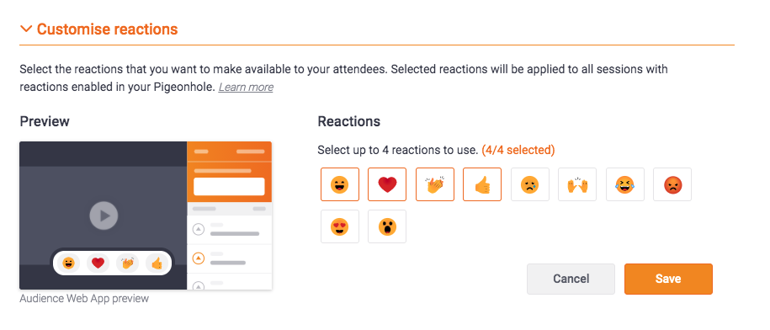The width and height of the screenshot is (770, 330).
Task: Click the white input box in preview
Action: (x=230, y=187)
